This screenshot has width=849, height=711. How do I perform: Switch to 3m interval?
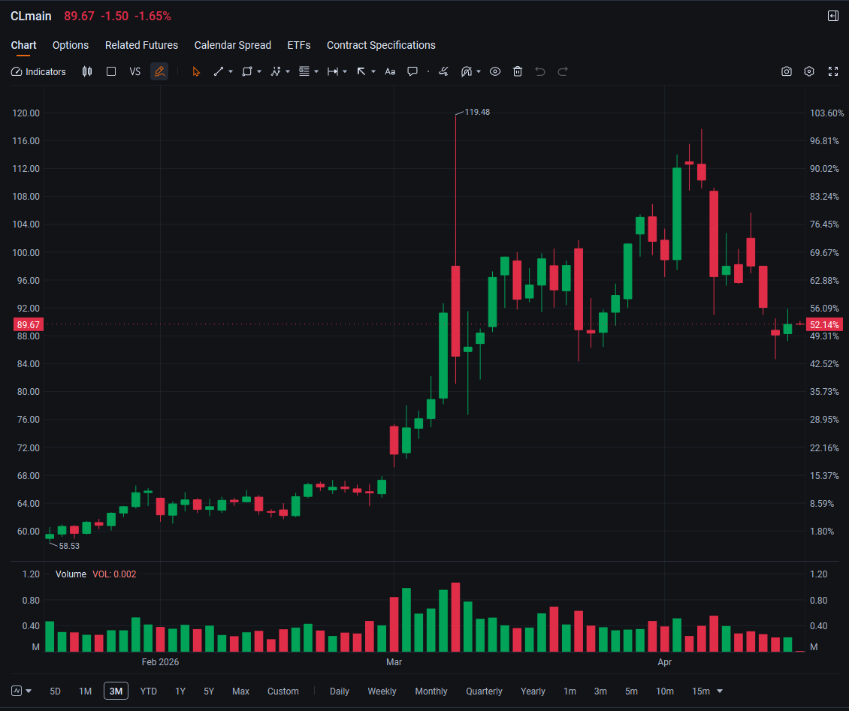pyautogui.click(x=600, y=691)
